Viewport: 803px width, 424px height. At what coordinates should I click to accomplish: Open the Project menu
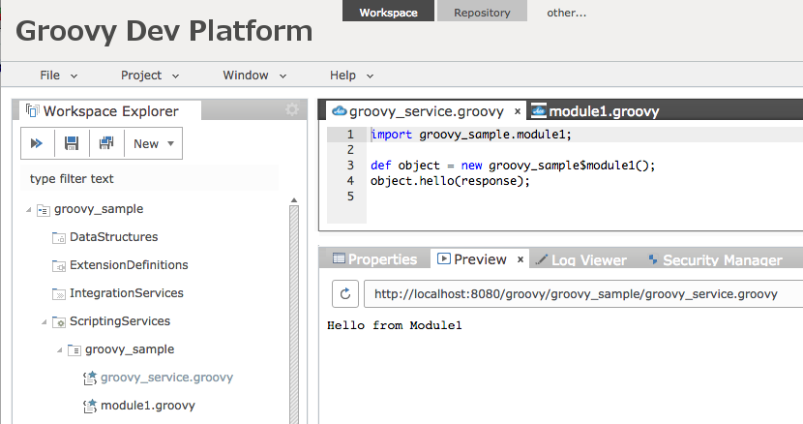coord(150,76)
